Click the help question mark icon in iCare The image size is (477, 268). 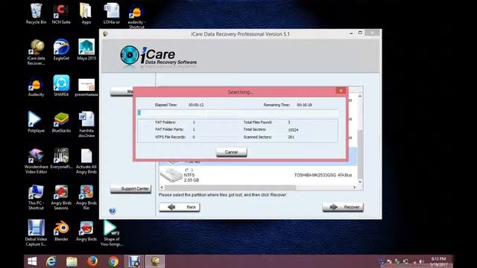tap(113, 211)
